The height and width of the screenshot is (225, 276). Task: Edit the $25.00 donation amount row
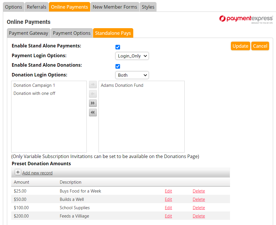click(x=168, y=191)
